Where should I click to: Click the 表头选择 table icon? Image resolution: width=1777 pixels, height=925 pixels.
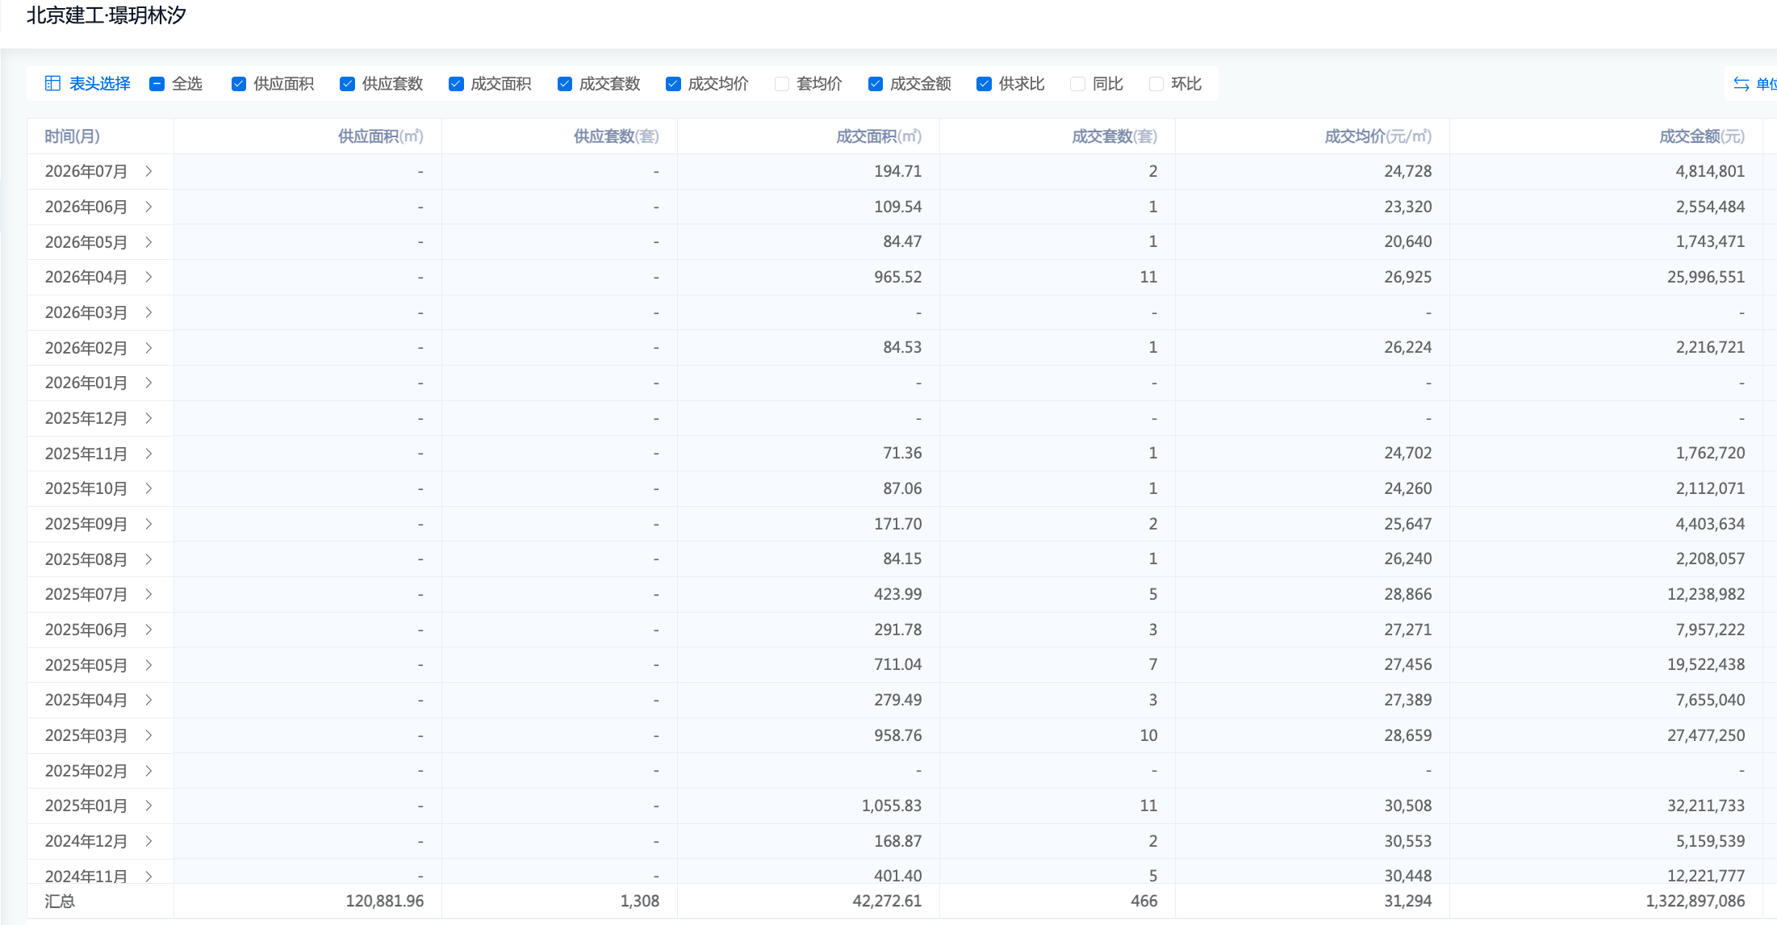pyautogui.click(x=52, y=84)
